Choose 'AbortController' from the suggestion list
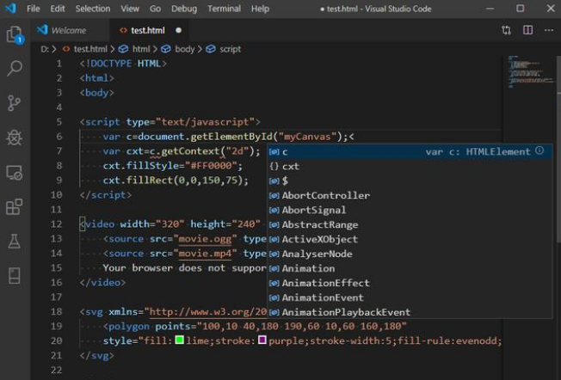561x380 pixels. point(325,195)
